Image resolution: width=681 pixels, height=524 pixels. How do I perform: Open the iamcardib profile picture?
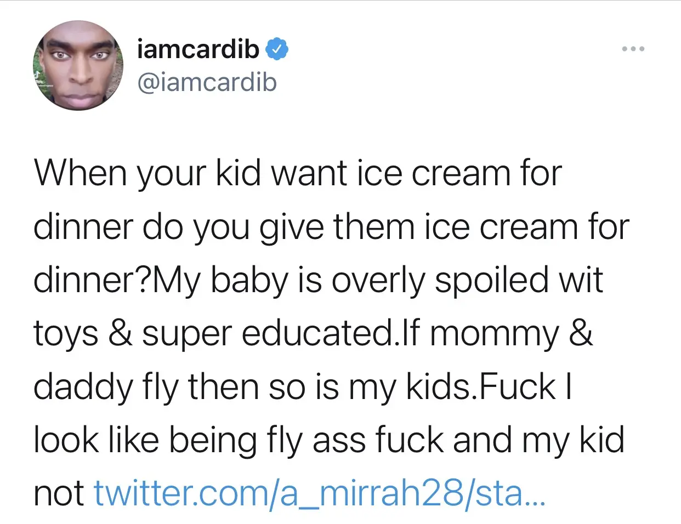pos(78,66)
